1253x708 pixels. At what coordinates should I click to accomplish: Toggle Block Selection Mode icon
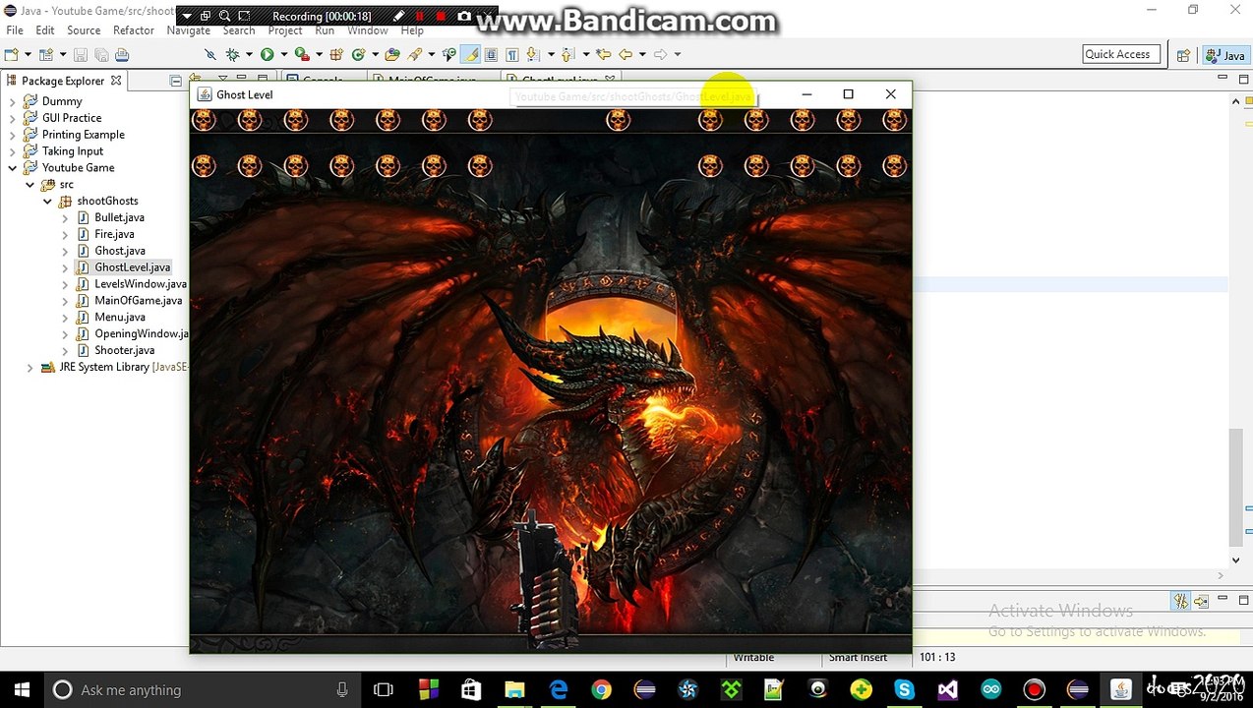coord(491,54)
